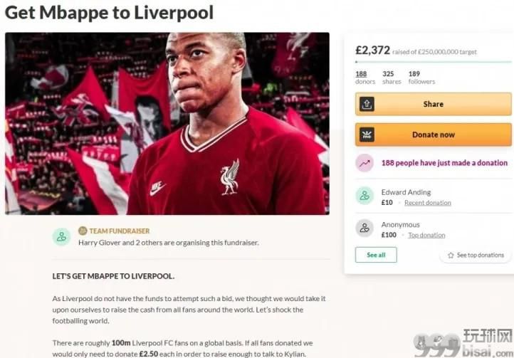Click the share upload icon
514x358 pixels.
tap(367, 104)
